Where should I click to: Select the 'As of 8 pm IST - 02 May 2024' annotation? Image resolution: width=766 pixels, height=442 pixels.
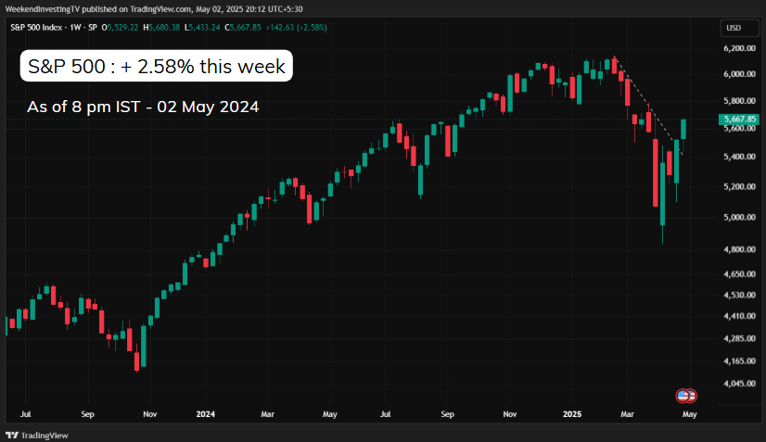143,107
